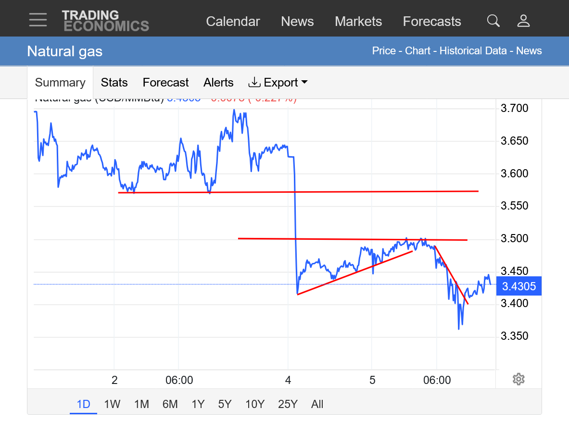Select the 1W time range
Viewport: 569px width, 433px height.
tap(112, 404)
